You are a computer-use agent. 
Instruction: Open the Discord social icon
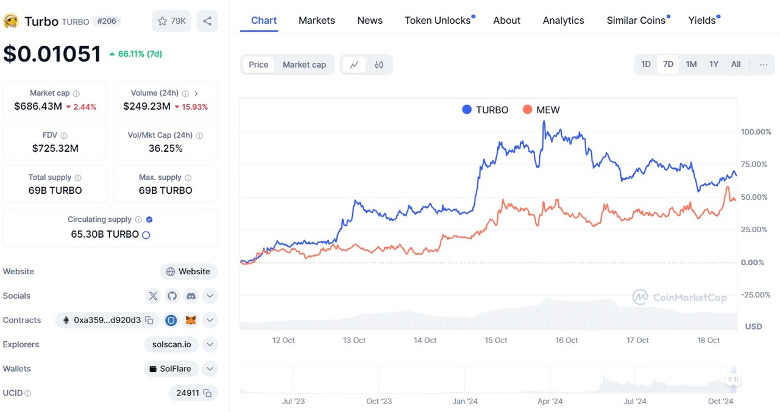point(191,296)
